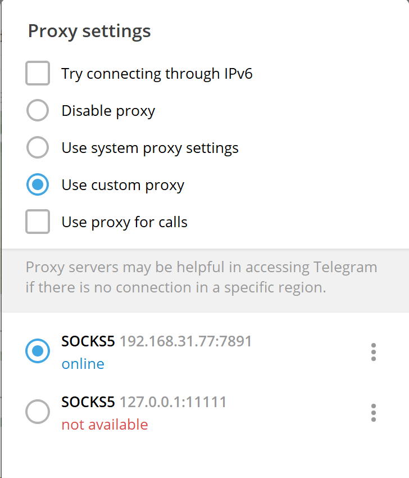The width and height of the screenshot is (409, 478).
Task: Click the "Use proxy for calls" label
Action: (x=124, y=222)
